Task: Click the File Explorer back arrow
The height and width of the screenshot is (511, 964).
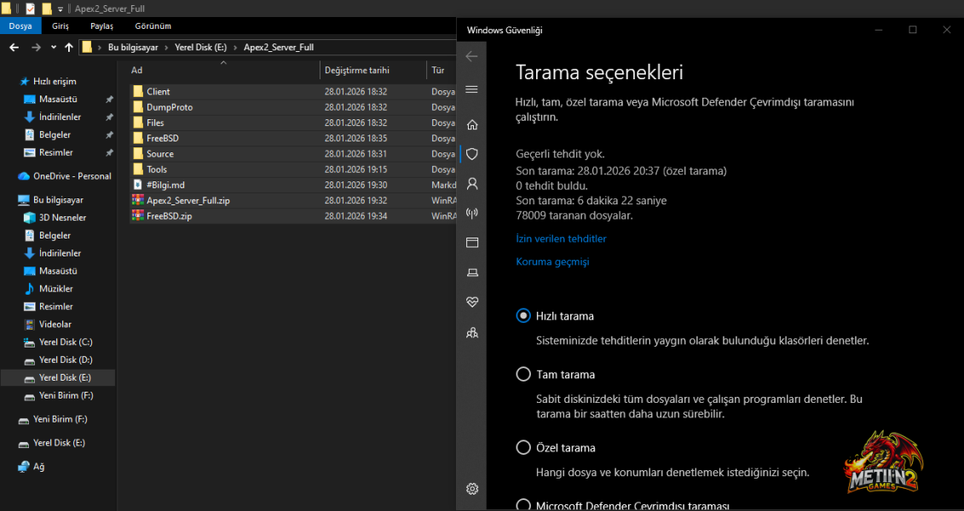Action: (x=14, y=48)
